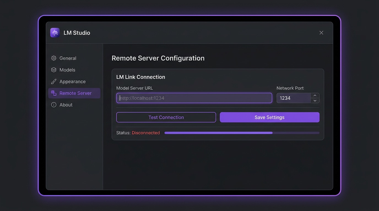The height and width of the screenshot is (211, 379).
Task: Open the General settings label
Action: click(68, 58)
